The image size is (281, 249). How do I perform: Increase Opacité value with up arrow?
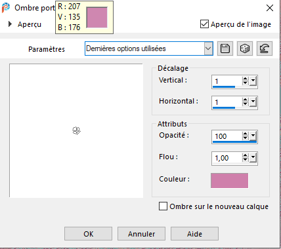246,134
